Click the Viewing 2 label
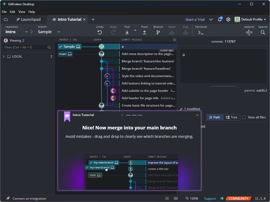The height and width of the screenshot is (202, 270). (x=17, y=41)
